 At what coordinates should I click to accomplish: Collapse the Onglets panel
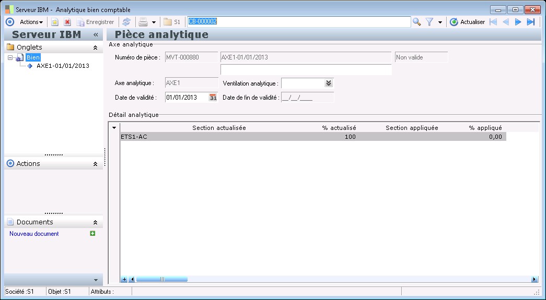point(96,47)
